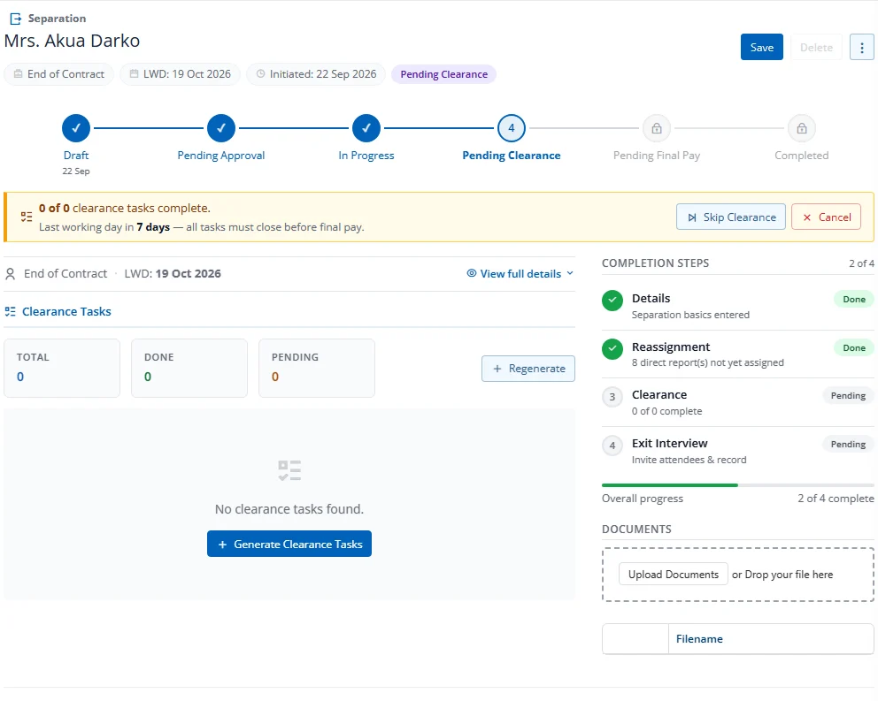
Task: Click the green check icon next to Reassignment
Action: click(612, 349)
